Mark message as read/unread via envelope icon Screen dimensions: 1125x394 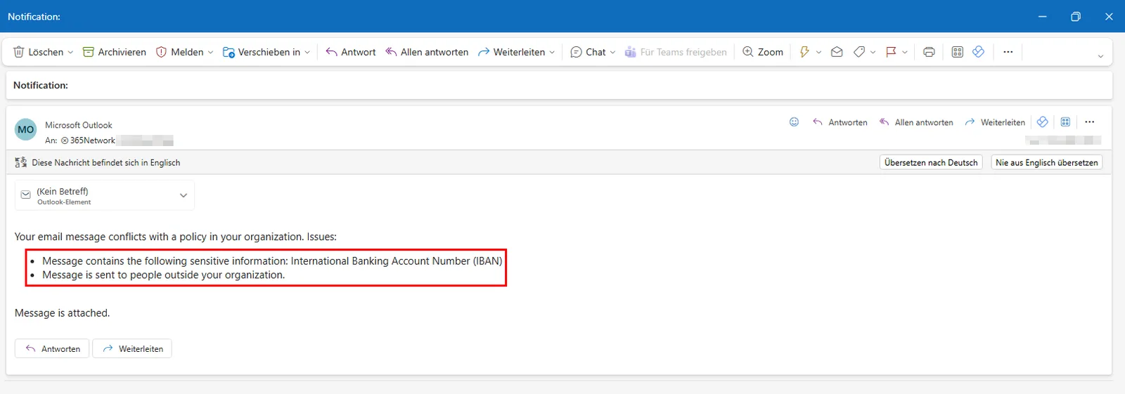coord(837,52)
